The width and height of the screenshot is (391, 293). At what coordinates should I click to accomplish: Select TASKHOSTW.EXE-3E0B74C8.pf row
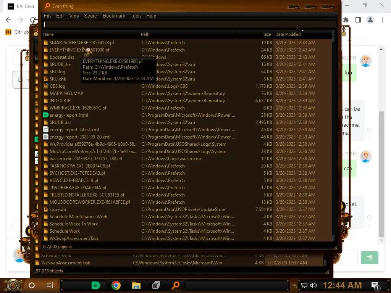pos(187,166)
